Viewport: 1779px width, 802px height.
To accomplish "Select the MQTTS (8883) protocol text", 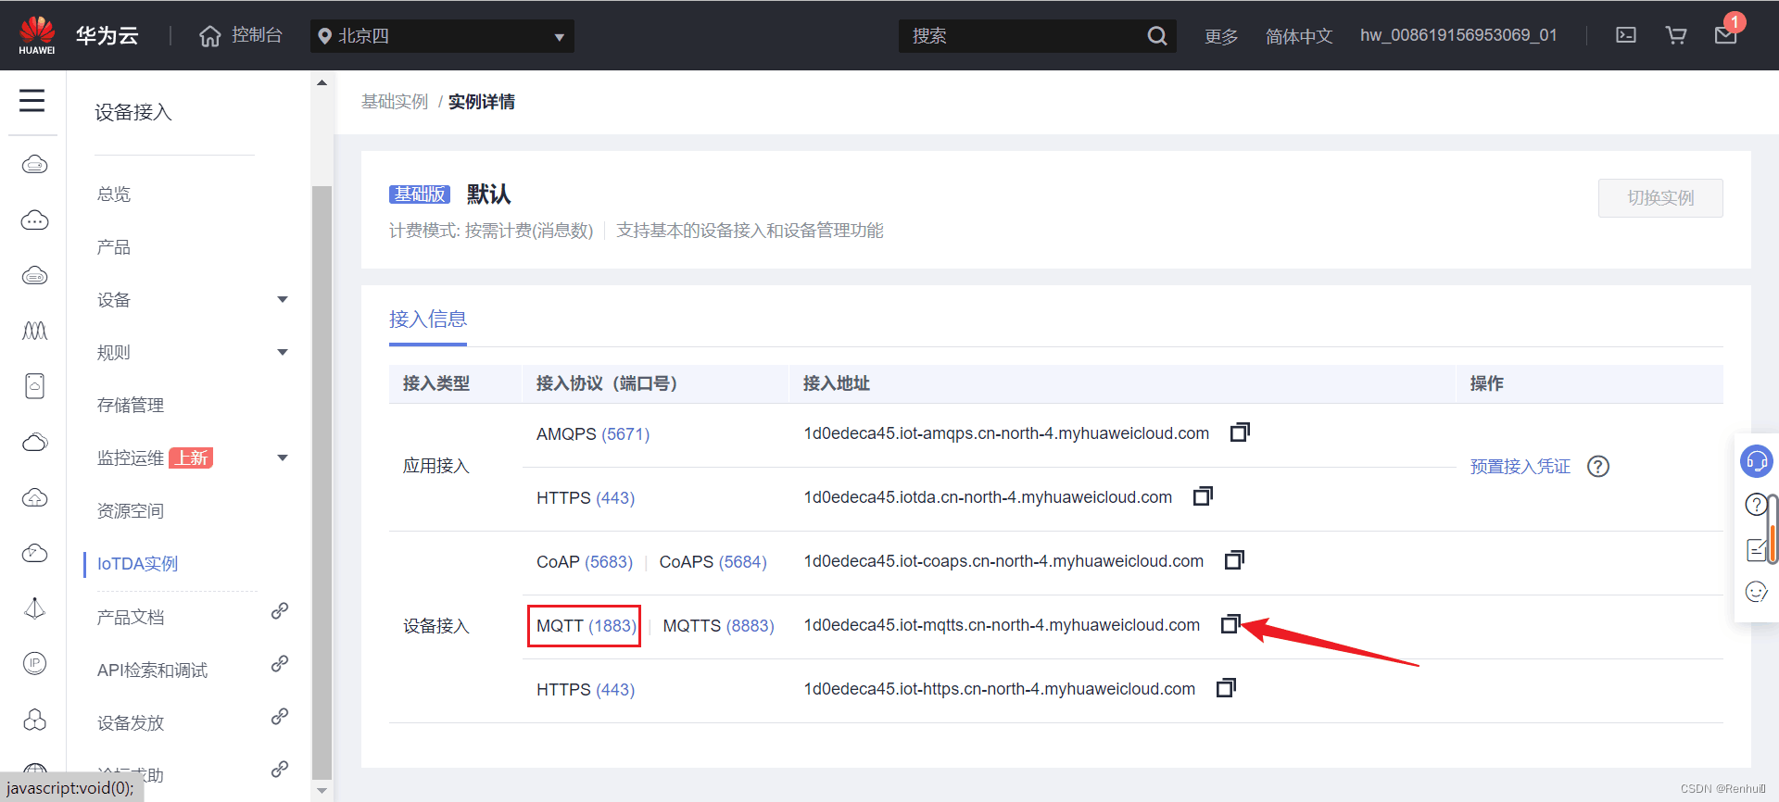I will pos(718,626).
